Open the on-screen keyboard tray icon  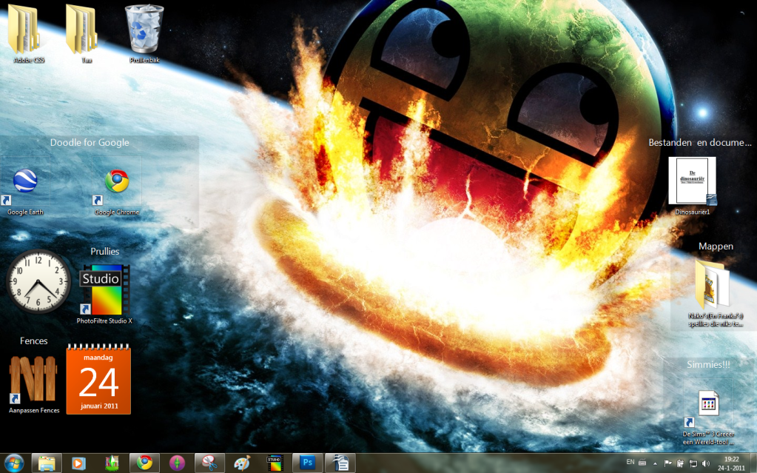(x=642, y=463)
